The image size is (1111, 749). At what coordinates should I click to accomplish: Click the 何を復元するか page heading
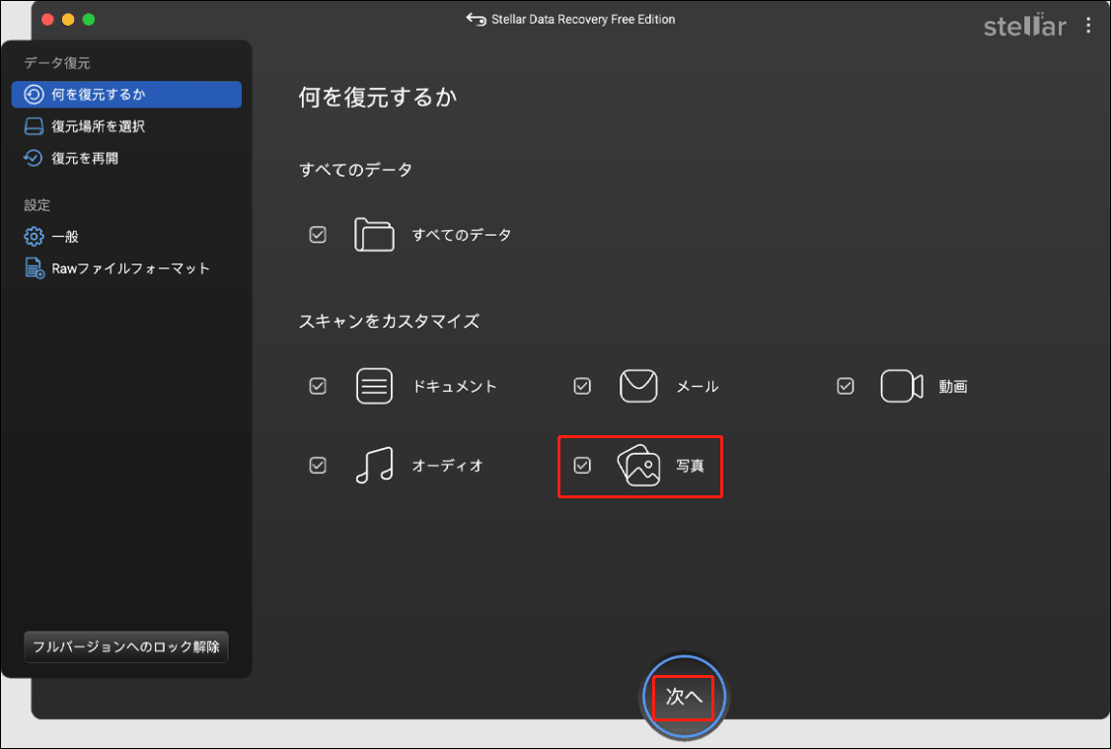click(378, 97)
